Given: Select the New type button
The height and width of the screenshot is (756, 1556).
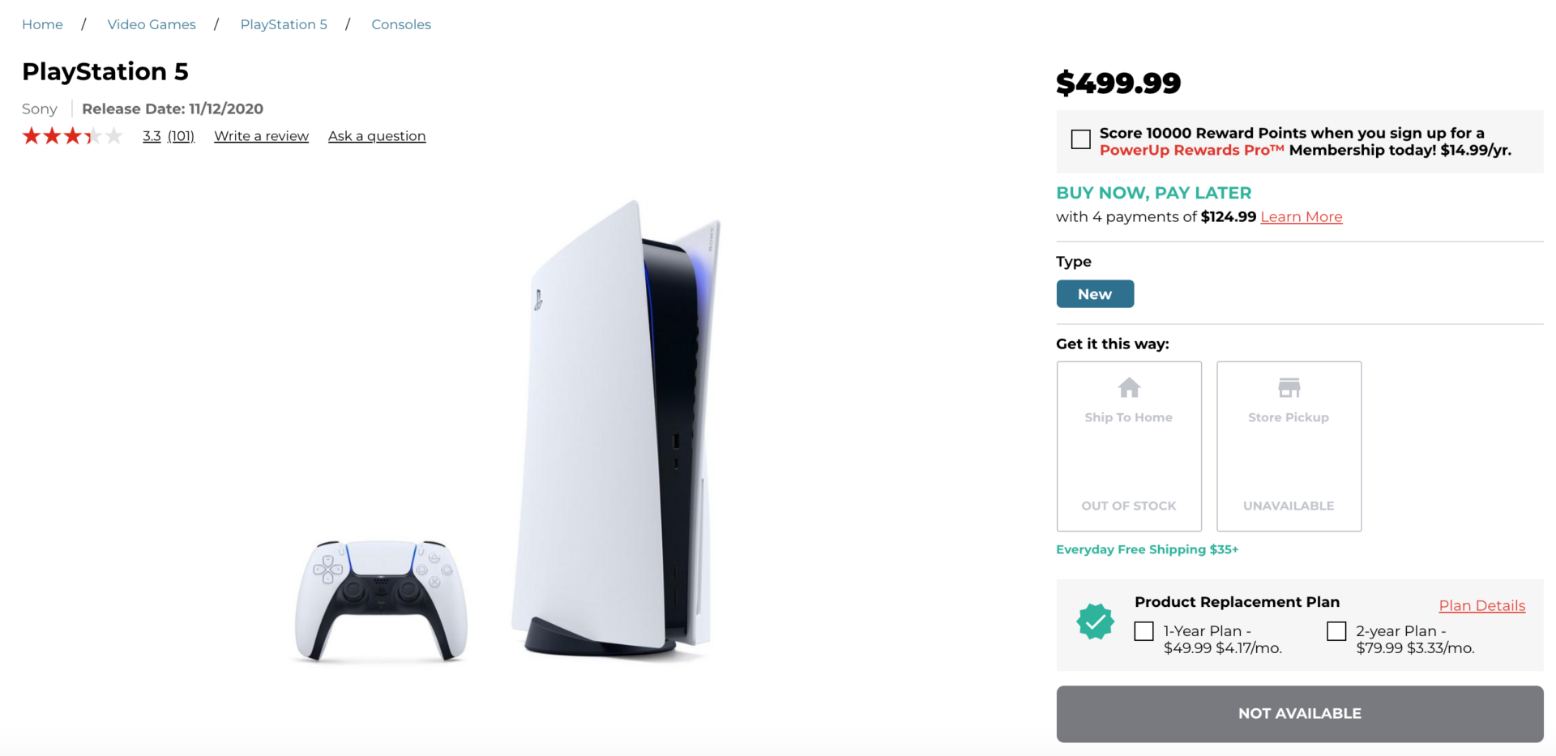Looking at the screenshot, I should (x=1095, y=294).
